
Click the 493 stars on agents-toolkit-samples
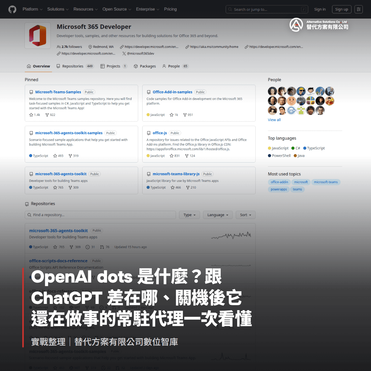pos(58,156)
